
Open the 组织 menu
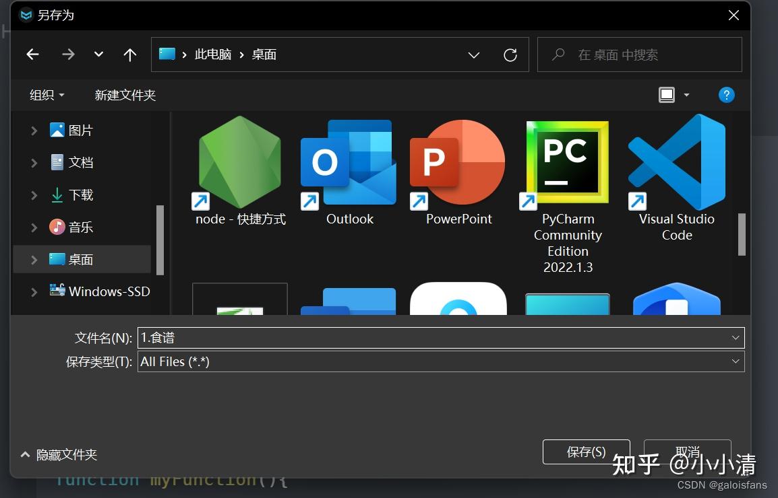[47, 95]
